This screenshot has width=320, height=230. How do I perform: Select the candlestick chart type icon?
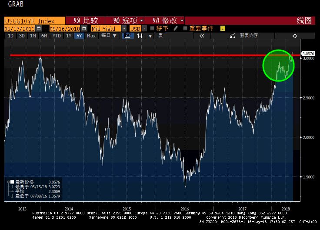click(140, 36)
